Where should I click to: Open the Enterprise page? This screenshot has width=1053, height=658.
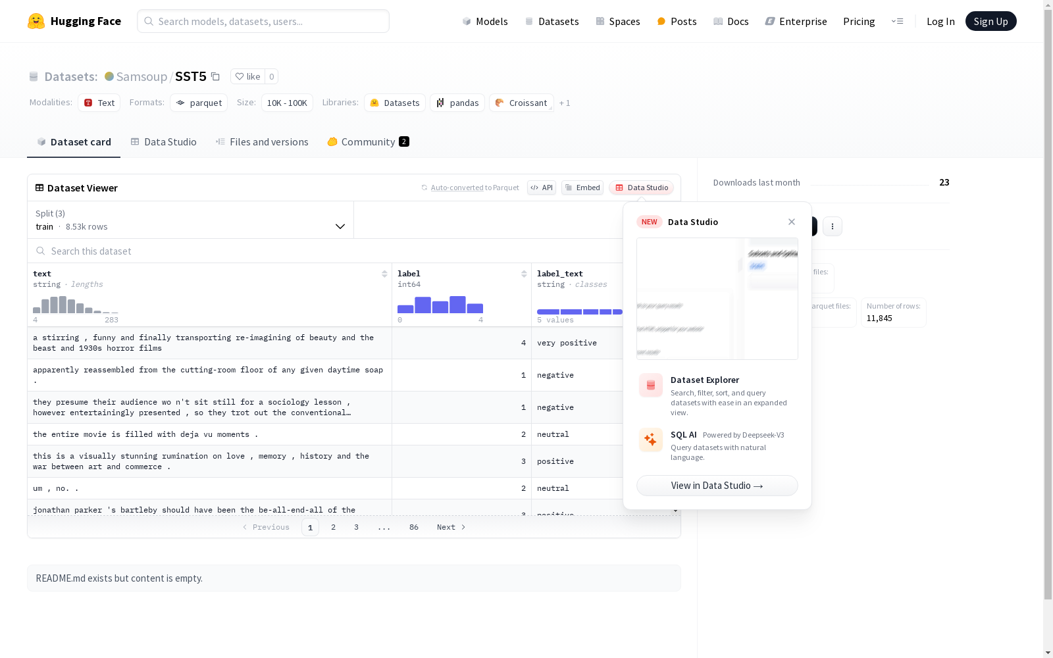(x=796, y=21)
